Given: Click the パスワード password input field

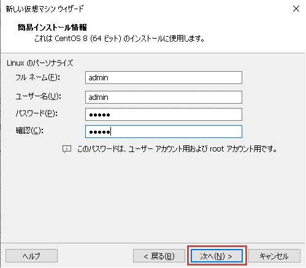Looking at the screenshot, I should [164, 115].
